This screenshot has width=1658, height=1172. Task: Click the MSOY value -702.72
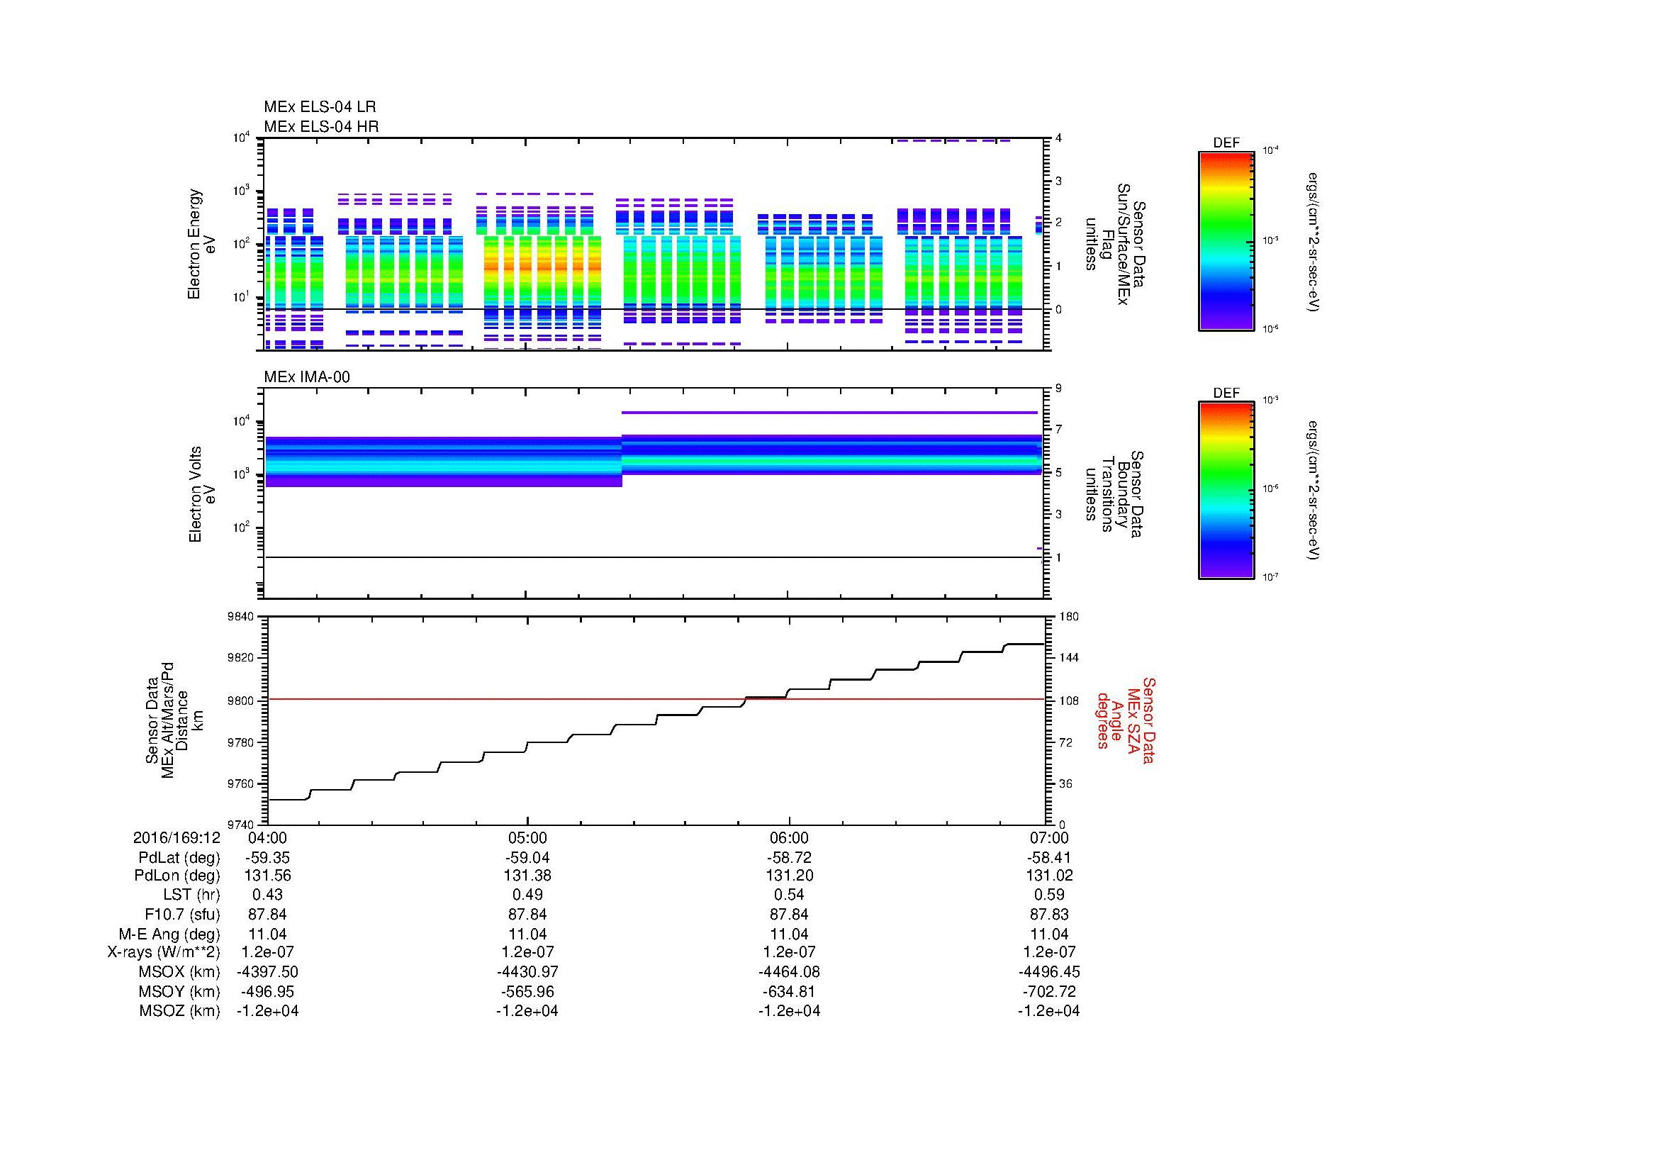tap(1049, 991)
